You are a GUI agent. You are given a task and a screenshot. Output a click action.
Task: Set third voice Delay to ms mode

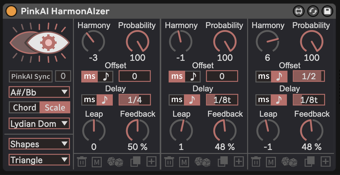coord(263,100)
